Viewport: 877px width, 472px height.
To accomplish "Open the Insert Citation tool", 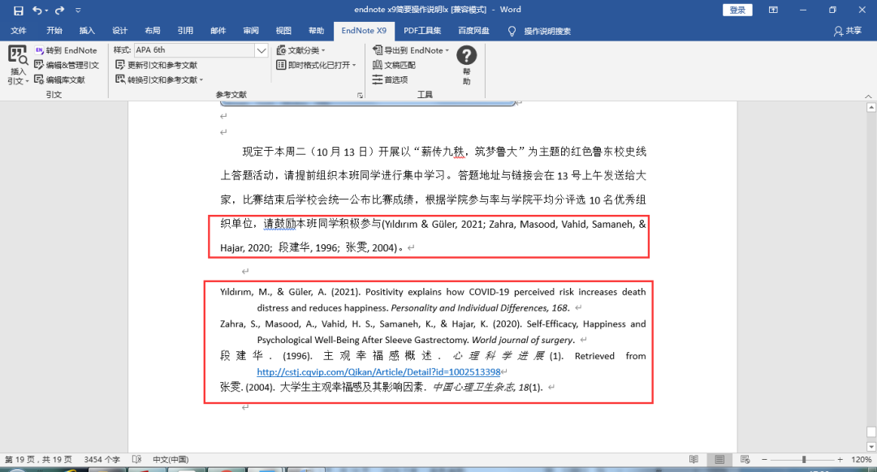I will tap(16, 65).
